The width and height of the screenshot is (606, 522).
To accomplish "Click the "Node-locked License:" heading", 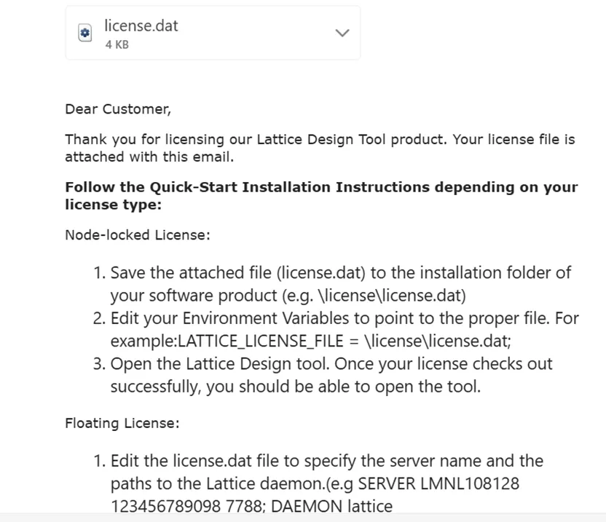I will pyautogui.click(x=138, y=234).
